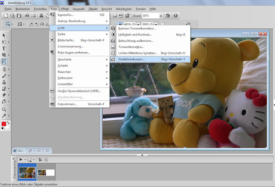Viewport: 275px width, 187px height.
Task: Select the Zoom magnifier tool
Action: (4, 109)
